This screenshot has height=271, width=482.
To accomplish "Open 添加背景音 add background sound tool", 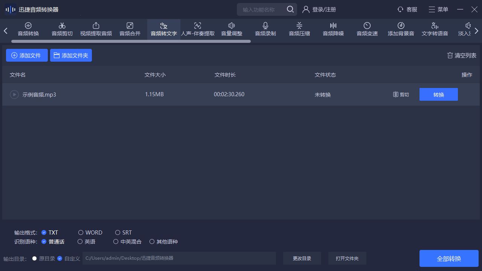I will point(401,29).
